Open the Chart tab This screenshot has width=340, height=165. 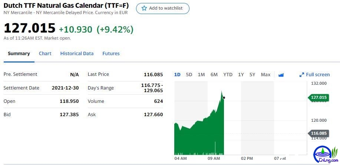click(x=45, y=54)
